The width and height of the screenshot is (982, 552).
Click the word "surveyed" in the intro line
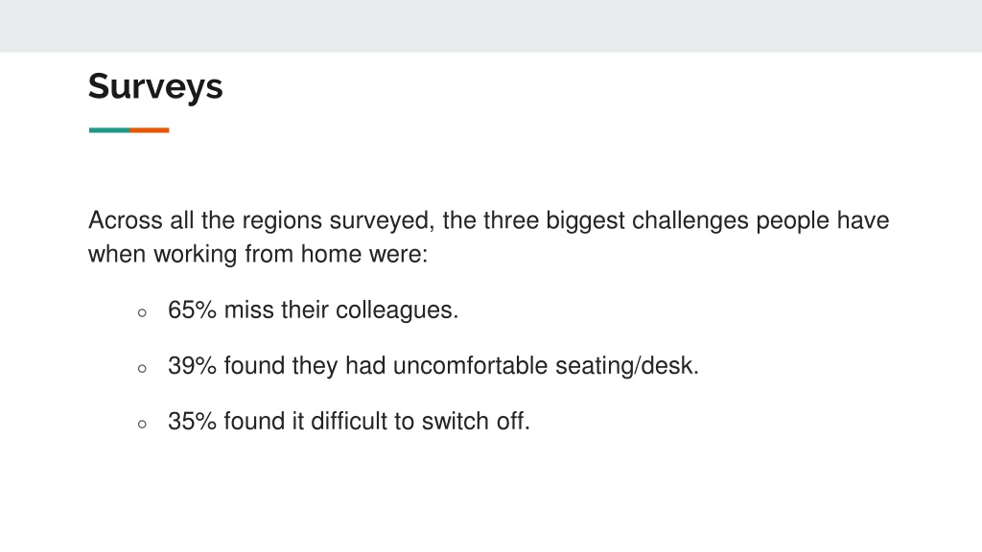(x=379, y=221)
